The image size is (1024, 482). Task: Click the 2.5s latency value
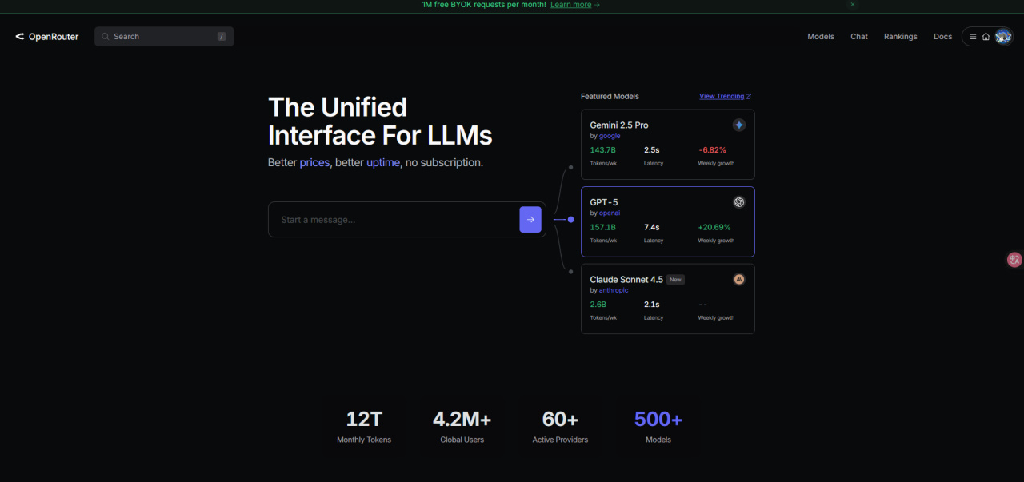(x=651, y=150)
